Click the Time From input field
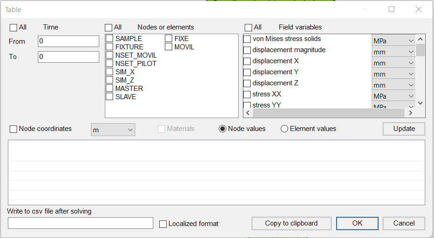Screen dimensions: 434x238 (x=68, y=41)
